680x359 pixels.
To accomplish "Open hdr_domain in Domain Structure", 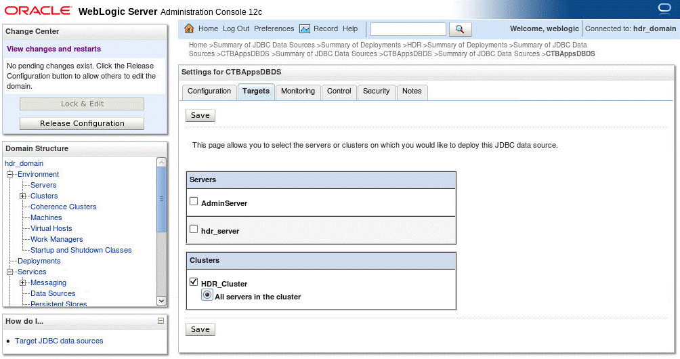I will [x=24, y=163].
